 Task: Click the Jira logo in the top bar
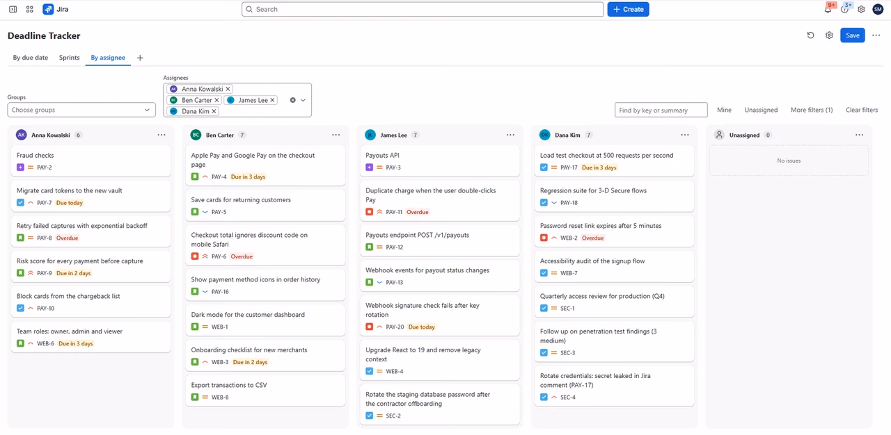click(56, 9)
